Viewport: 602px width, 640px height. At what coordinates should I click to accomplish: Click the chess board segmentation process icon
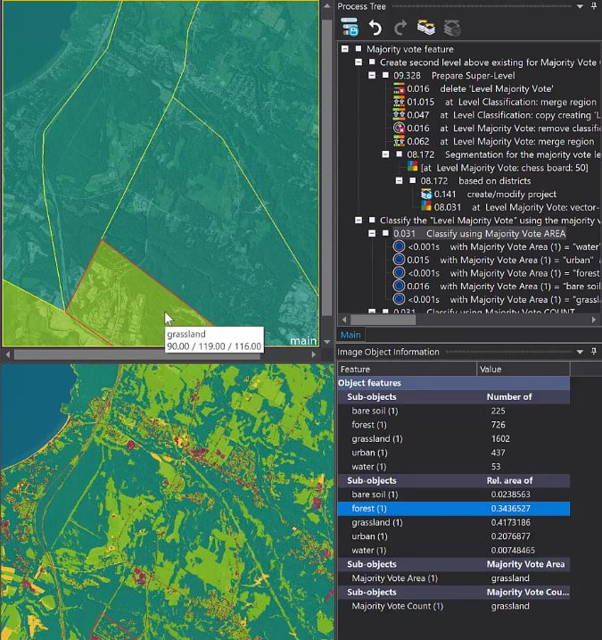pyautogui.click(x=412, y=167)
